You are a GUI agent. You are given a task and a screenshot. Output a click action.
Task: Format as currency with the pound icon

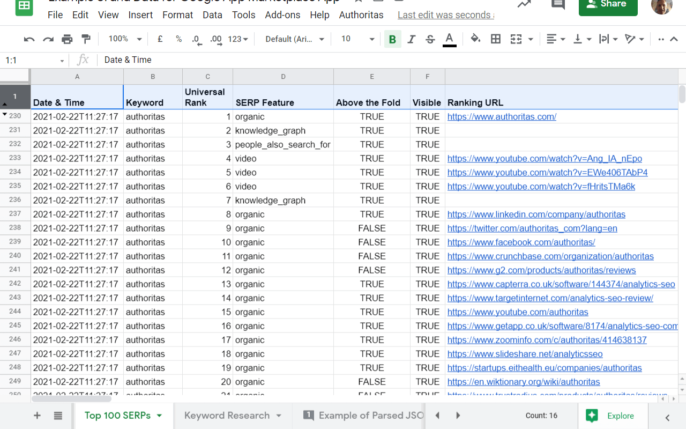[160, 39]
